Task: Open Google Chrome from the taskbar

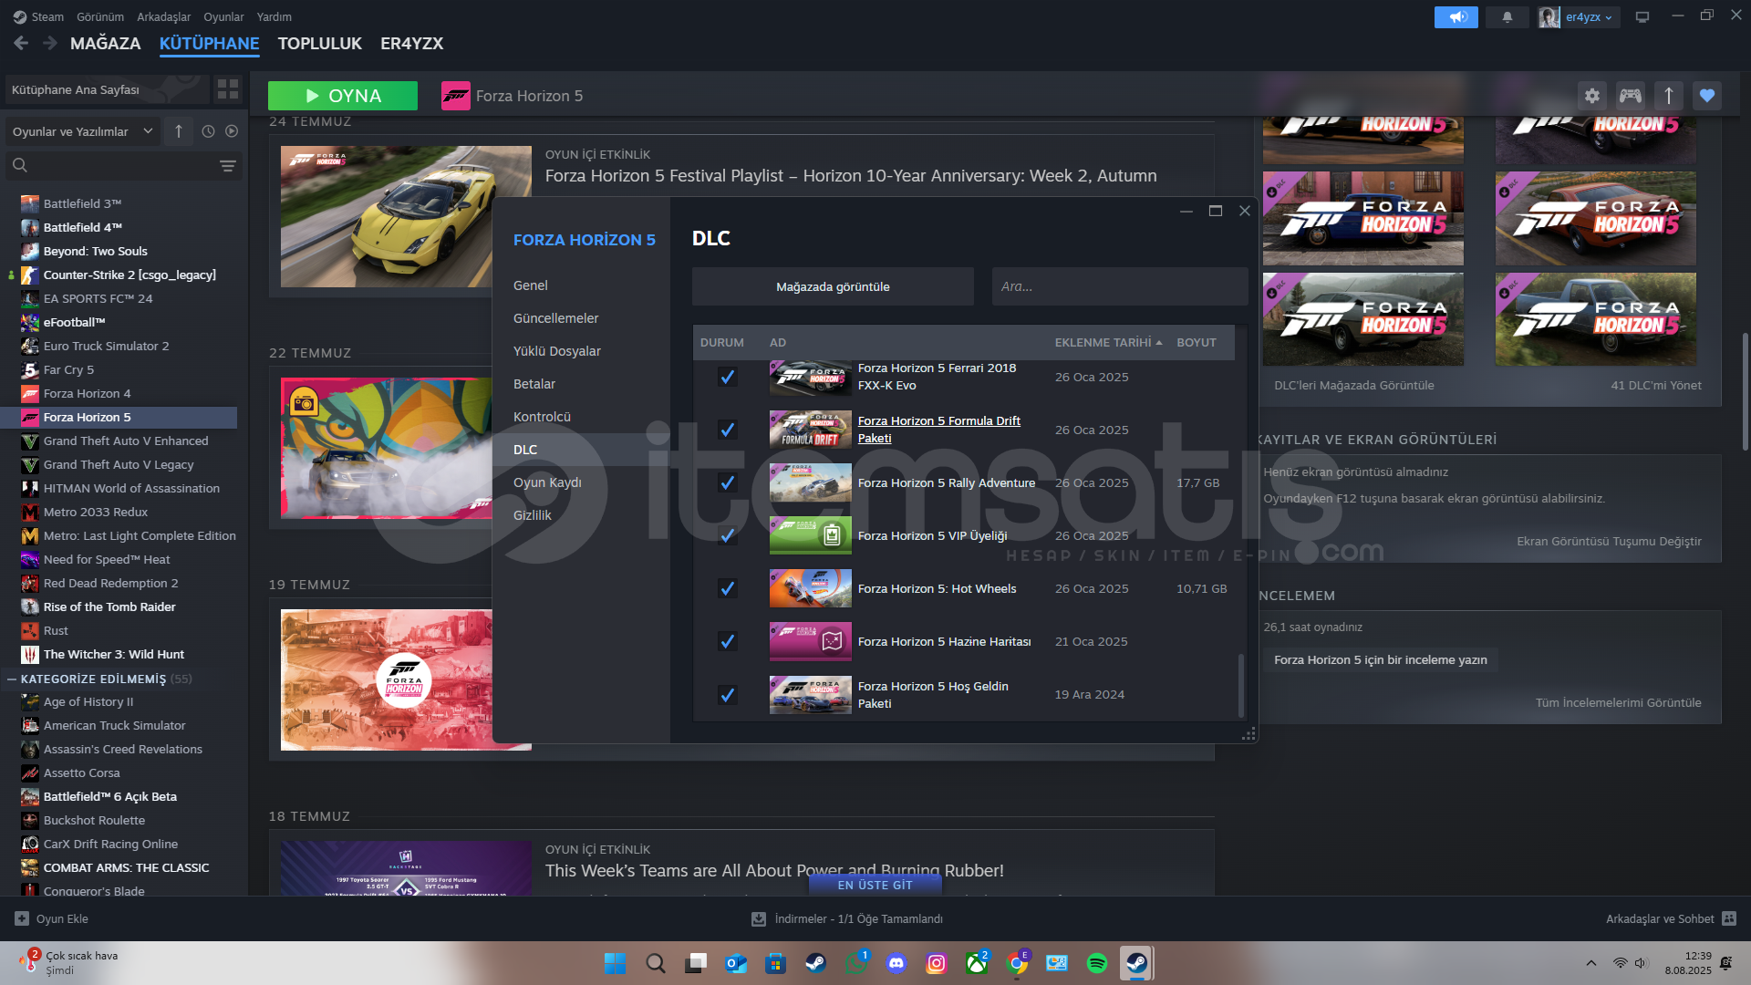Action: tap(1017, 963)
